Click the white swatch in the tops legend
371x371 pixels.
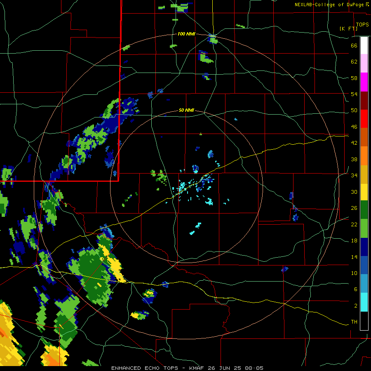tap(364, 45)
